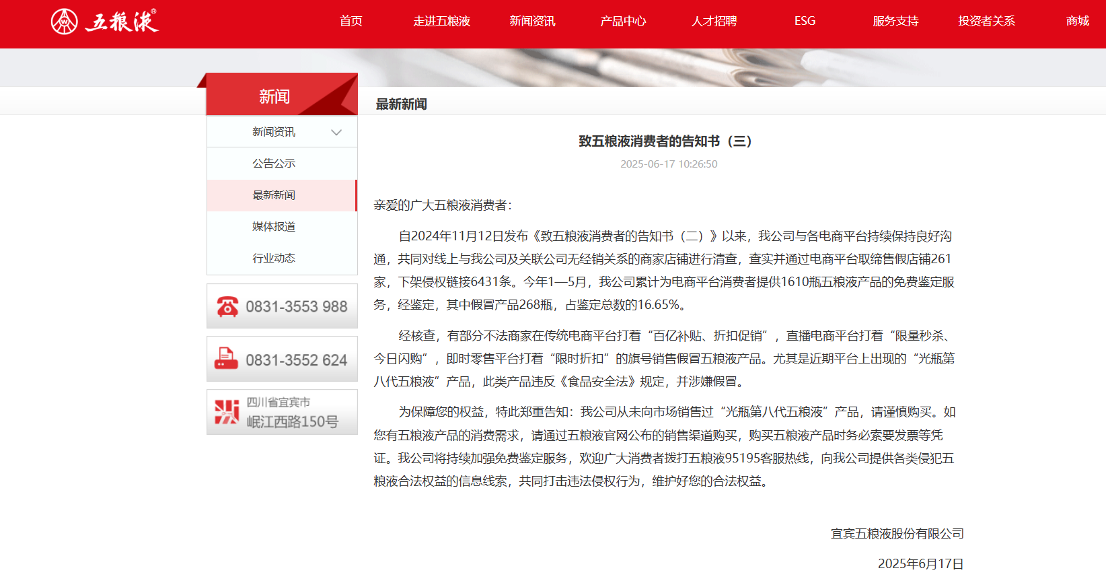Click the Wuliangye logo in header
1106x587 pixels.
(104, 22)
